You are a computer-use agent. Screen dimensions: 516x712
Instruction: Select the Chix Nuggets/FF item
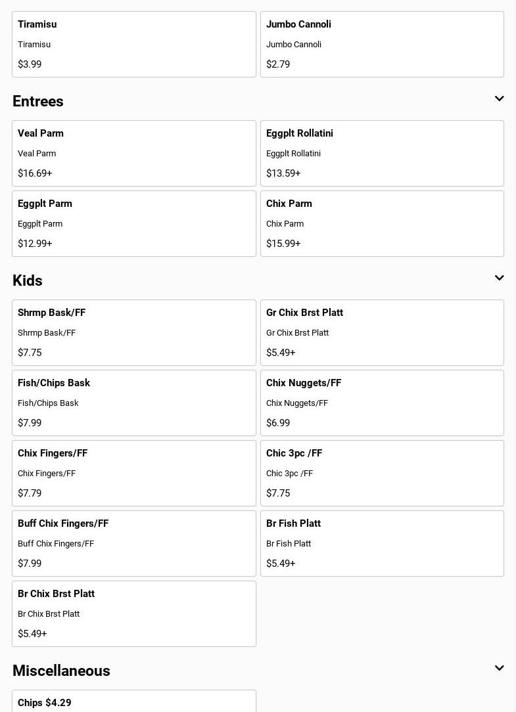(382, 403)
